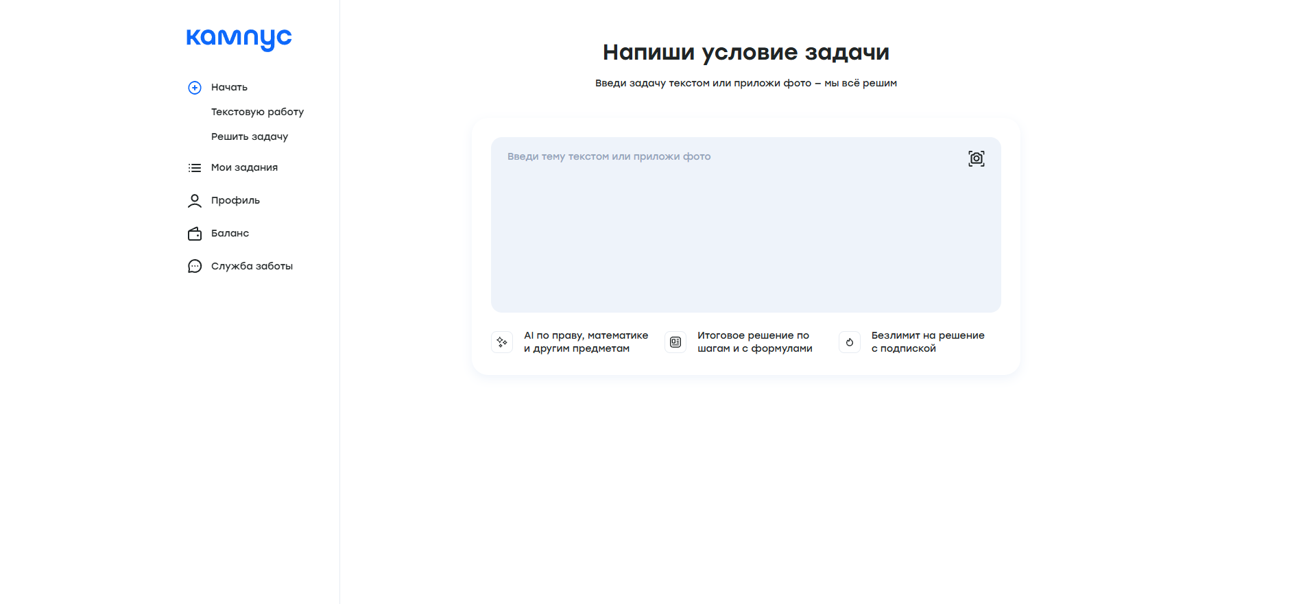Screen dimensions: 1316x604
Task: Click the Безлимит на решение с подпиской text
Action: click(x=927, y=341)
